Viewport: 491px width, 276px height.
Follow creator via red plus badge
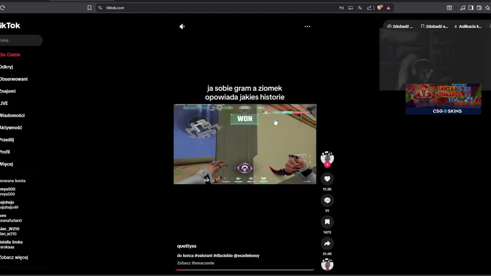coord(327,165)
